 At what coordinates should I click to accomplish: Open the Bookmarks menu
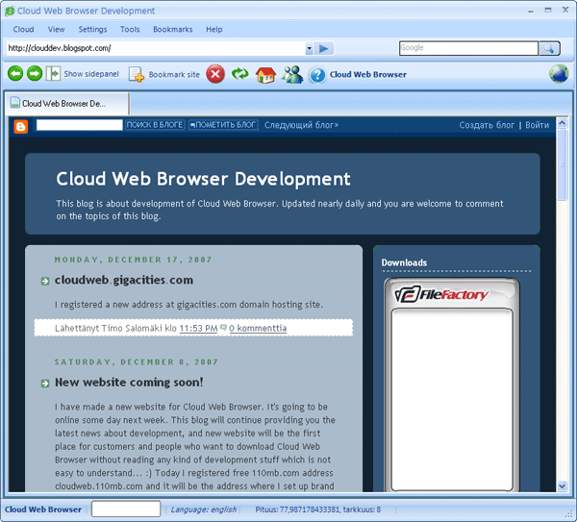tap(173, 30)
